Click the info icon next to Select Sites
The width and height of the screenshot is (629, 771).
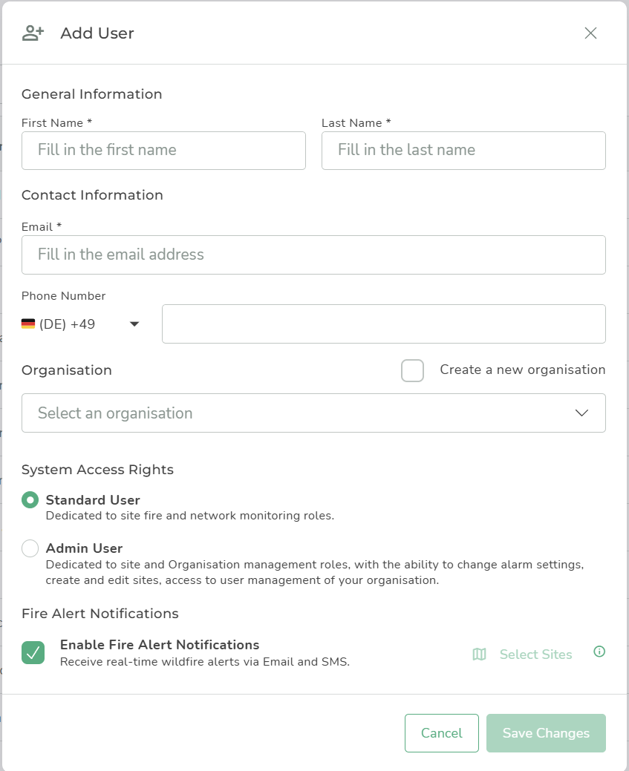599,652
